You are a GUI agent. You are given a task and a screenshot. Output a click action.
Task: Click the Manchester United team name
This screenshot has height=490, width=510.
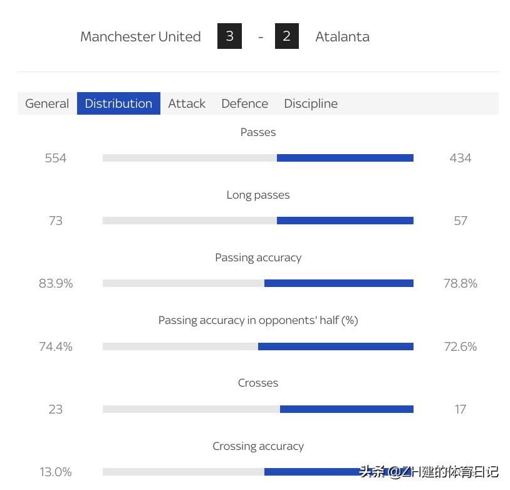click(x=140, y=36)
